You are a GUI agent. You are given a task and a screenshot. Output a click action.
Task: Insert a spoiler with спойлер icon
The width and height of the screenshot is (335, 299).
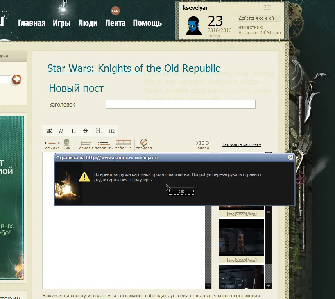[144, 144]
